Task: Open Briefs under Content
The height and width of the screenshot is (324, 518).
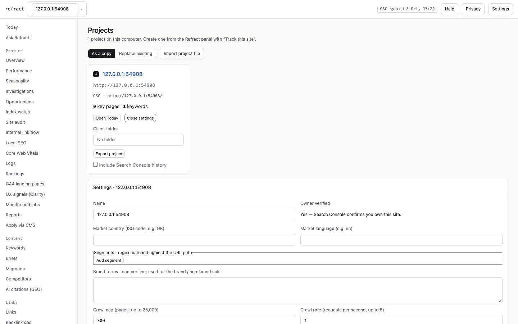Action: [12, 258]
